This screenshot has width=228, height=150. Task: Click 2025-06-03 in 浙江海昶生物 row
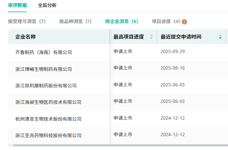(172, 102)
